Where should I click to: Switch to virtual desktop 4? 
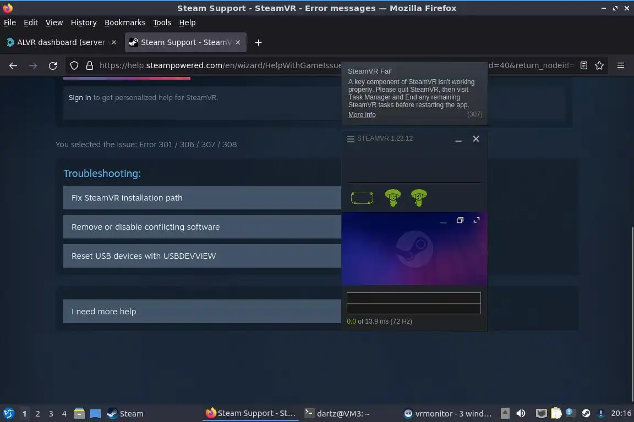click(64, 414)
